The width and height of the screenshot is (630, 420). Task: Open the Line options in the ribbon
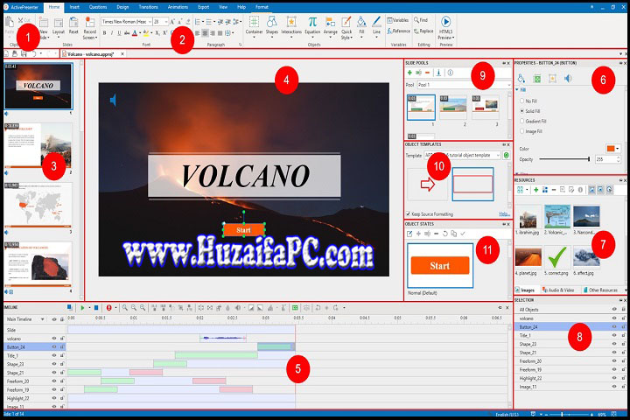(x=376, y=26)
